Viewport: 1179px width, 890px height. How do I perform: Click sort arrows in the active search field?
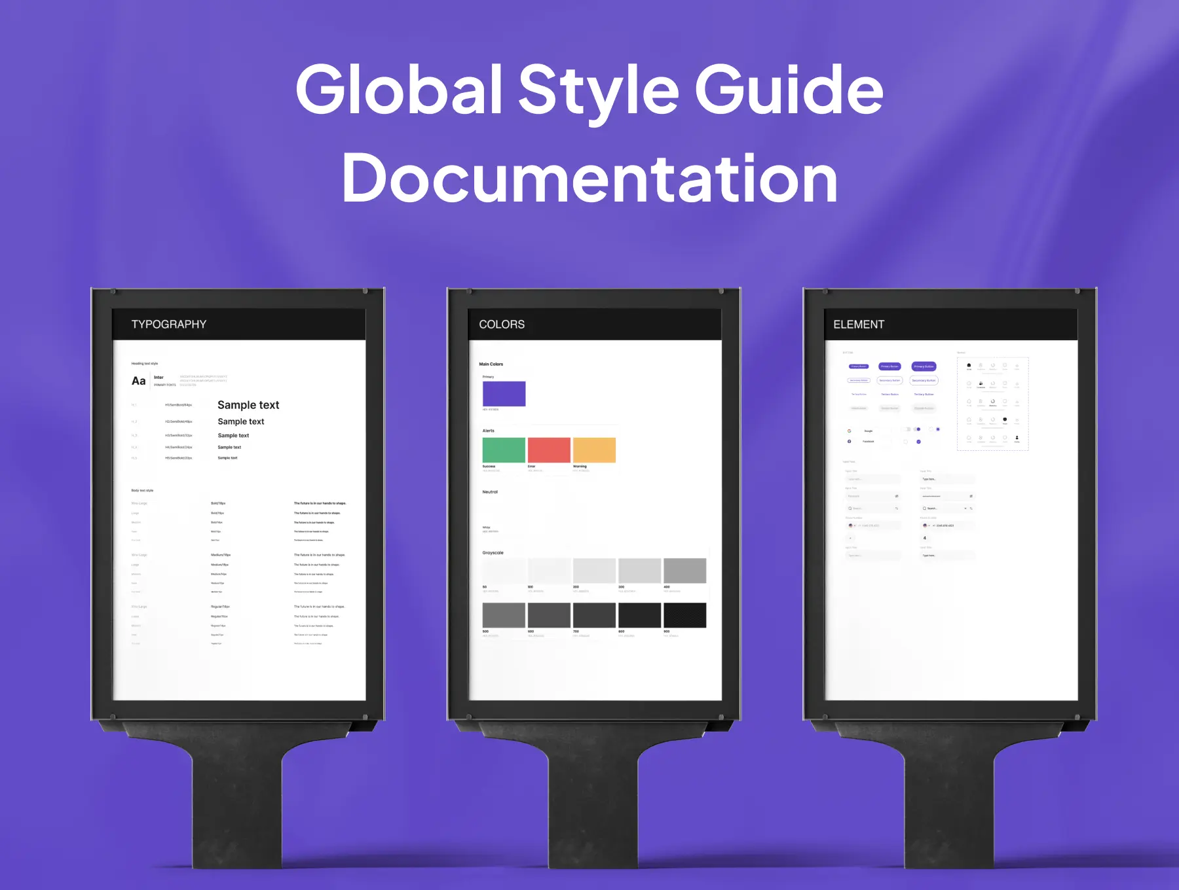pyautogui.click(x=971, y=508)
